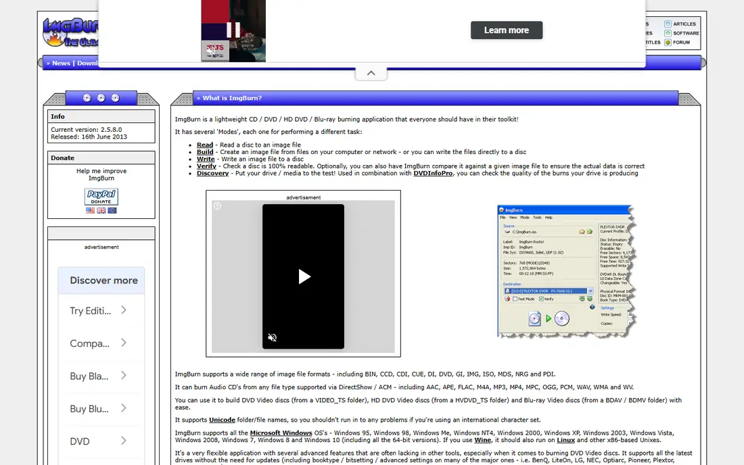Click the Released: 16th June 2013 text
The height and width of the screenshot is (465, 744).
click(x=89, y=137)
